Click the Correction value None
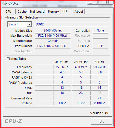115x128 pixels. 100,30
